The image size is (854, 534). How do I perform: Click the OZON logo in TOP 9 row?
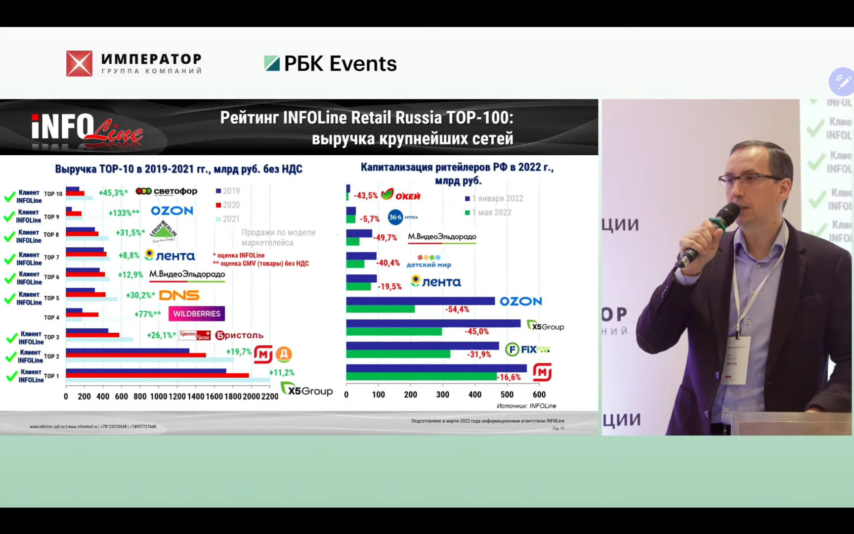click(x=171, y=211)
